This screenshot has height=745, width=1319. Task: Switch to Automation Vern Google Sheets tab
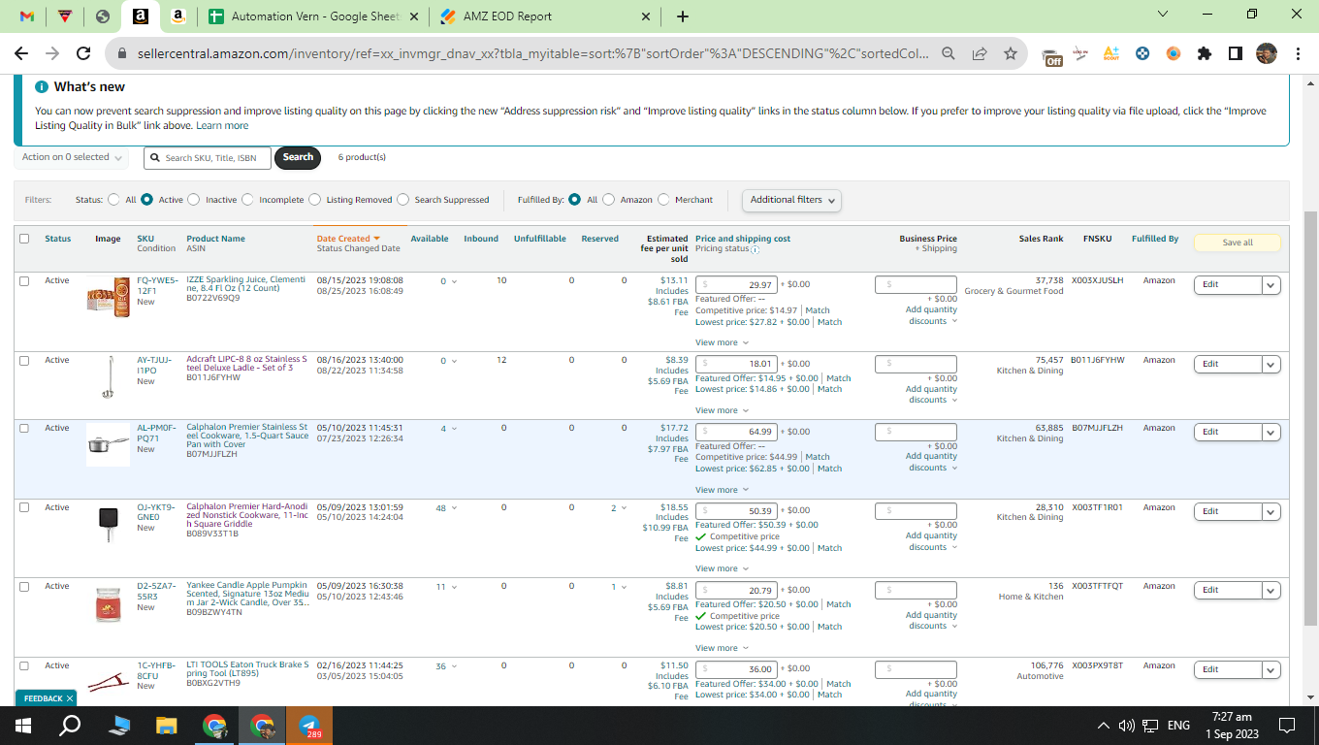point(315,16)
